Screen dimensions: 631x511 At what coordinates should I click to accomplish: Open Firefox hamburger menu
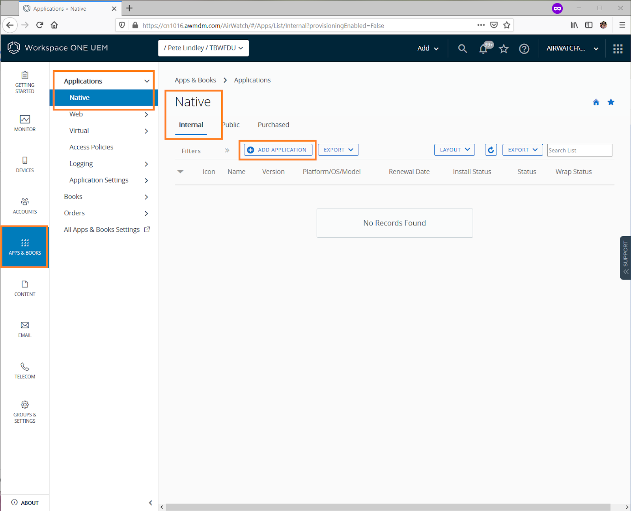pos(622,25)
